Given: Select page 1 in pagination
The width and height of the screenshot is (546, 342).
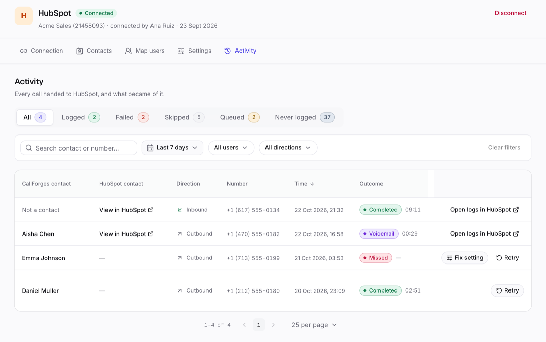Looking at the screenshot, I should tap(259, 325).
